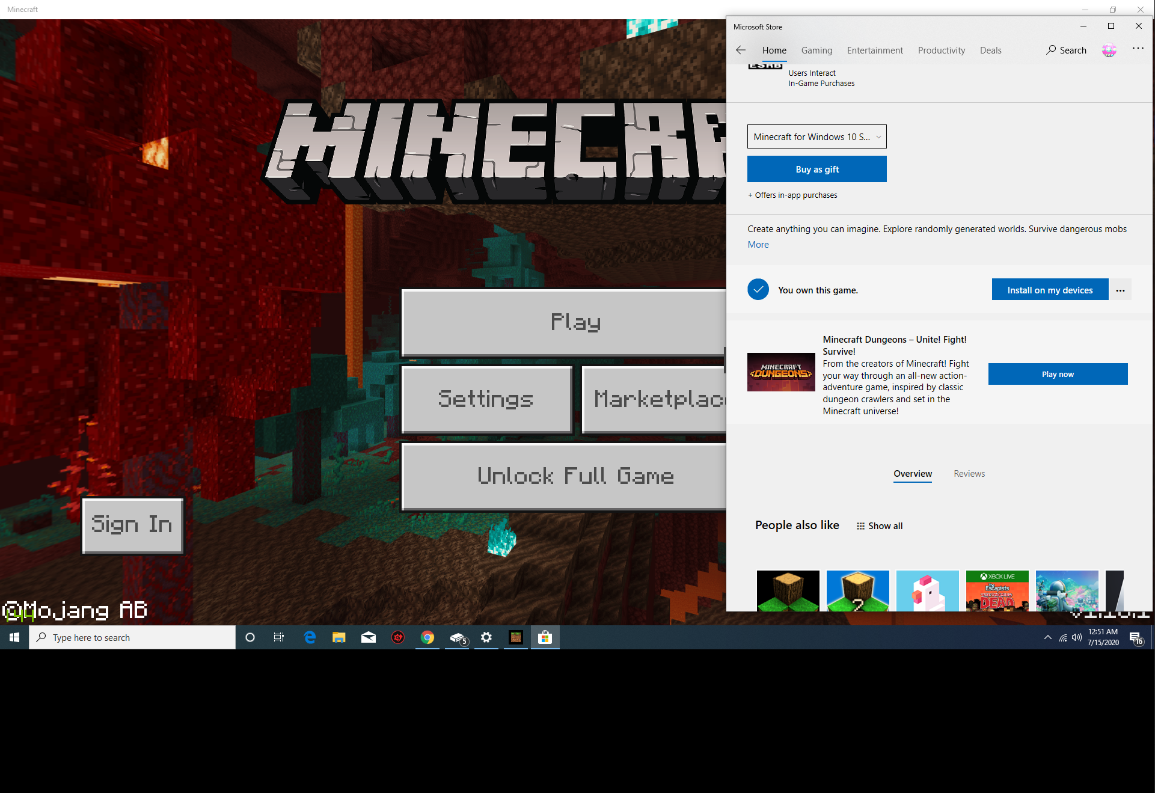
Task: Open Deals tab in Store
Action: pos(990,51)
